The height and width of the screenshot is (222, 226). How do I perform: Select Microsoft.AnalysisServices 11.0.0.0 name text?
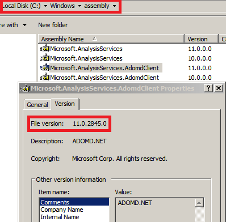[x=86, y=49]
